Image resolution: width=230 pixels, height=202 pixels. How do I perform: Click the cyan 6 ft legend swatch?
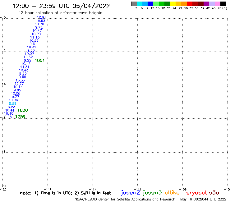pos(140,4)
